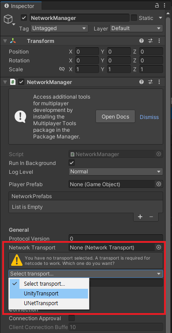Open NetworkManager component help reference

tap(141, 82)
